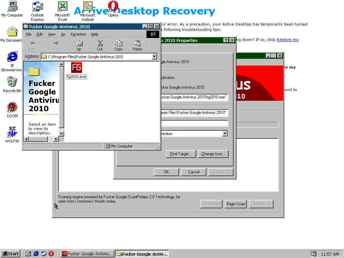Click the Cut toolbar icon
The width and height of the screenshot is (344, 258).
click(x=100, y=46)
